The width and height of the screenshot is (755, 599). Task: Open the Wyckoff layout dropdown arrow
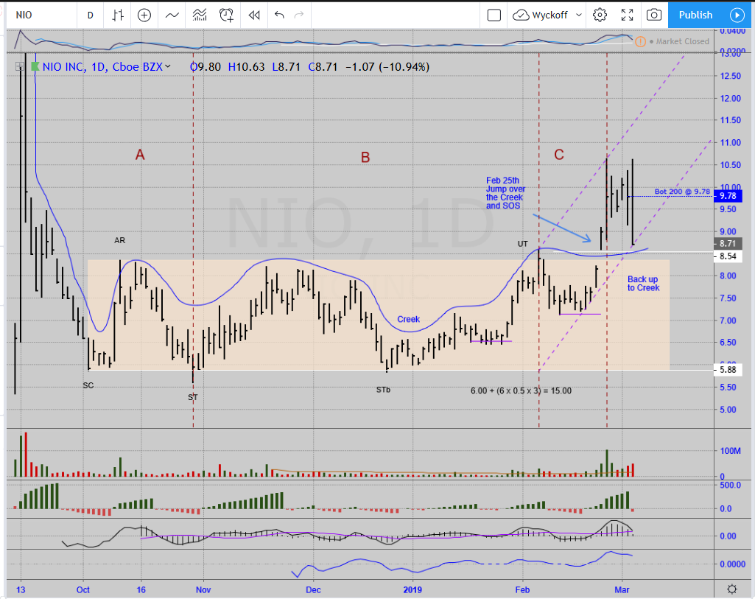click(x=579, y=15)
